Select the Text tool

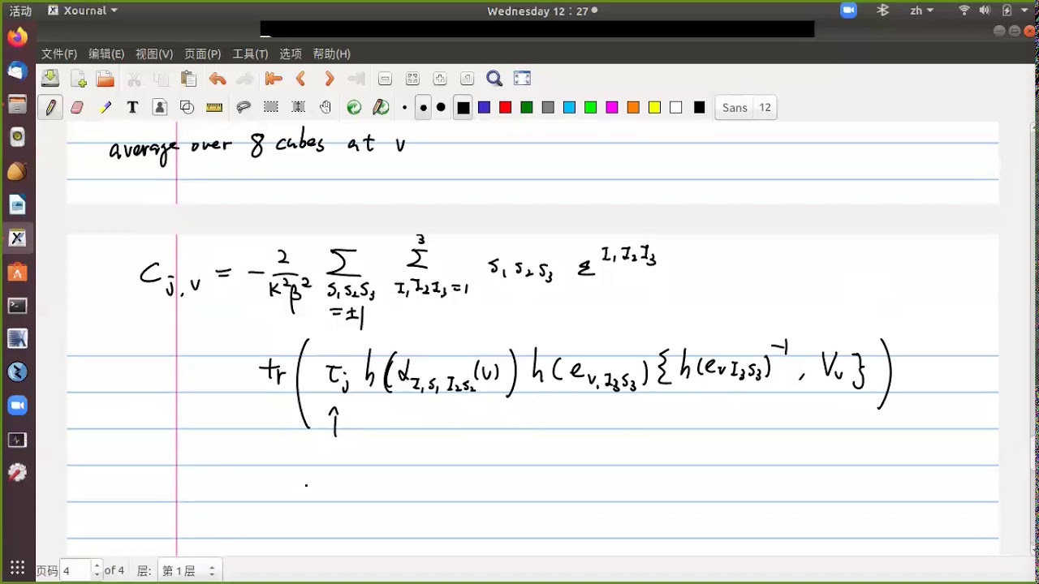[x=132, y=107]
